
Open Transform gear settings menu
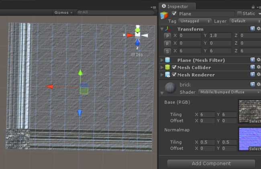pos(259,29)
